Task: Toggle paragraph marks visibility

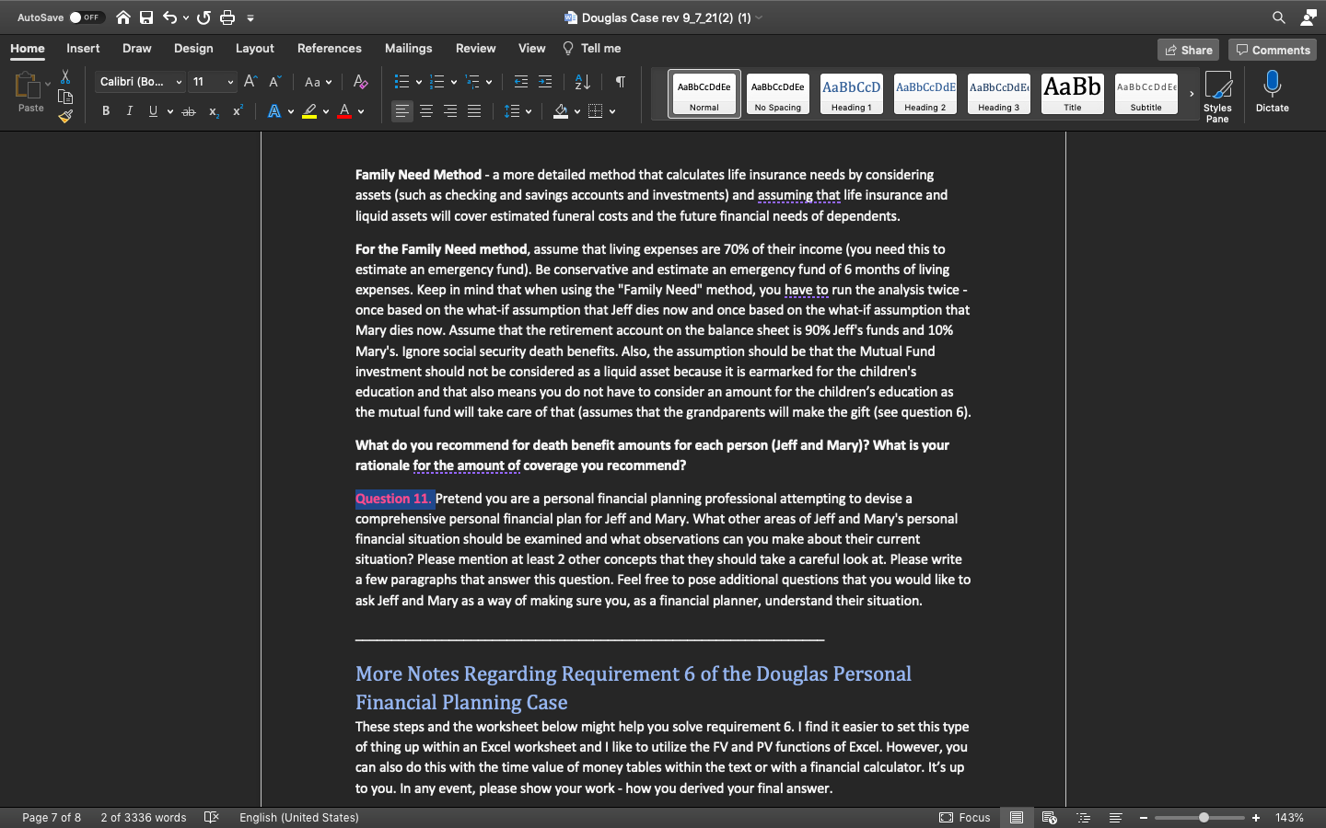Action: 620,82
